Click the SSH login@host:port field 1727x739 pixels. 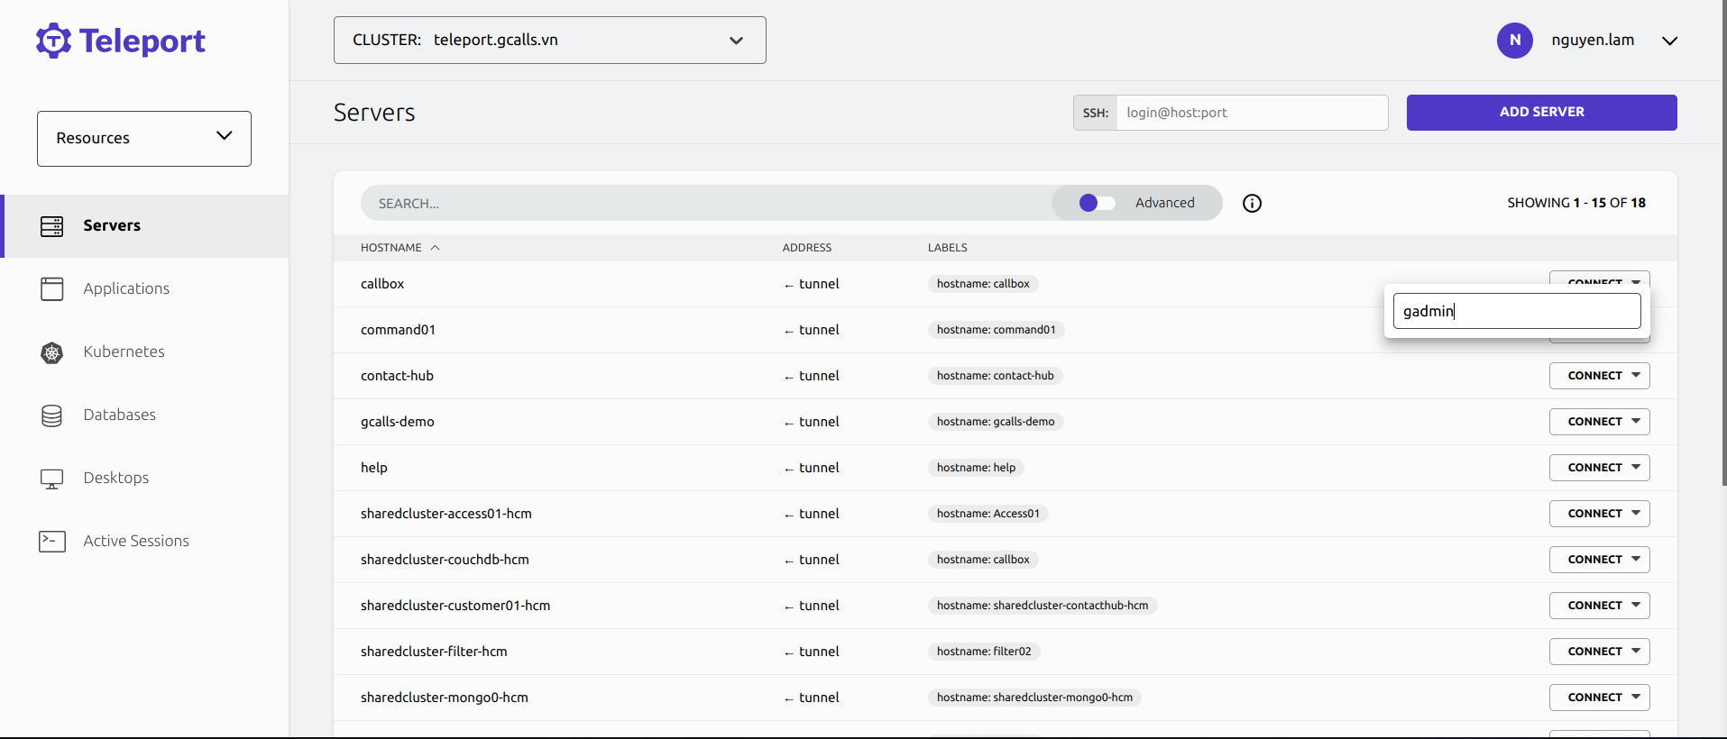tap(1251, 113)
